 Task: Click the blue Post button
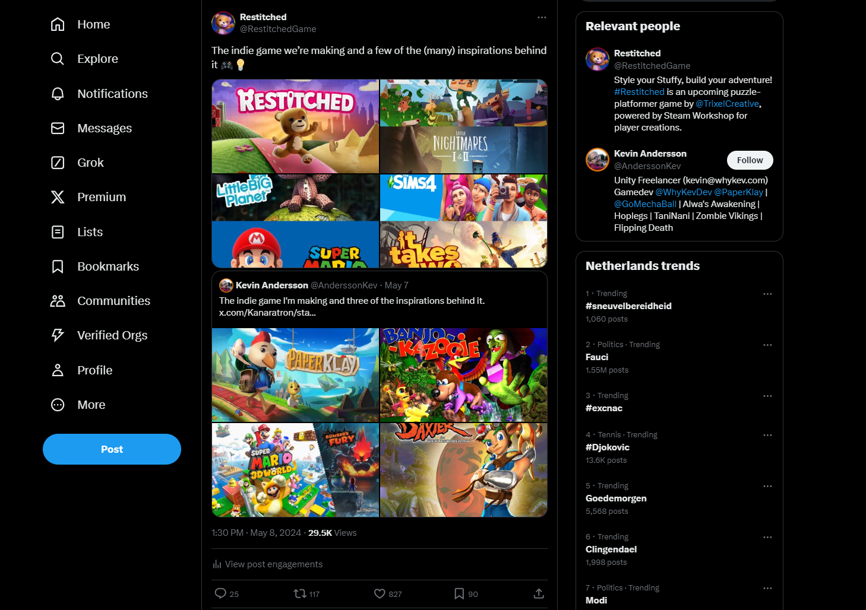pyautogui.click(x=112, y=449)
